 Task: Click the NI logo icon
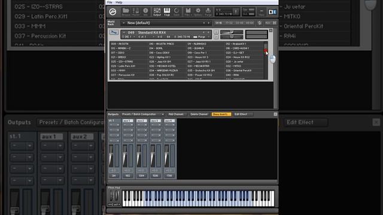272,12
